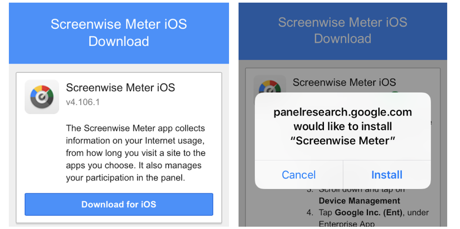This screenshot has height=229, width=460.
Task: Tap the Download for iOS button
Action: pos(119,204)
